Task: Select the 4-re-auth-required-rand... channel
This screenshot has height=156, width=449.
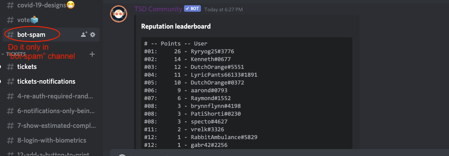Action: [51, 96]
